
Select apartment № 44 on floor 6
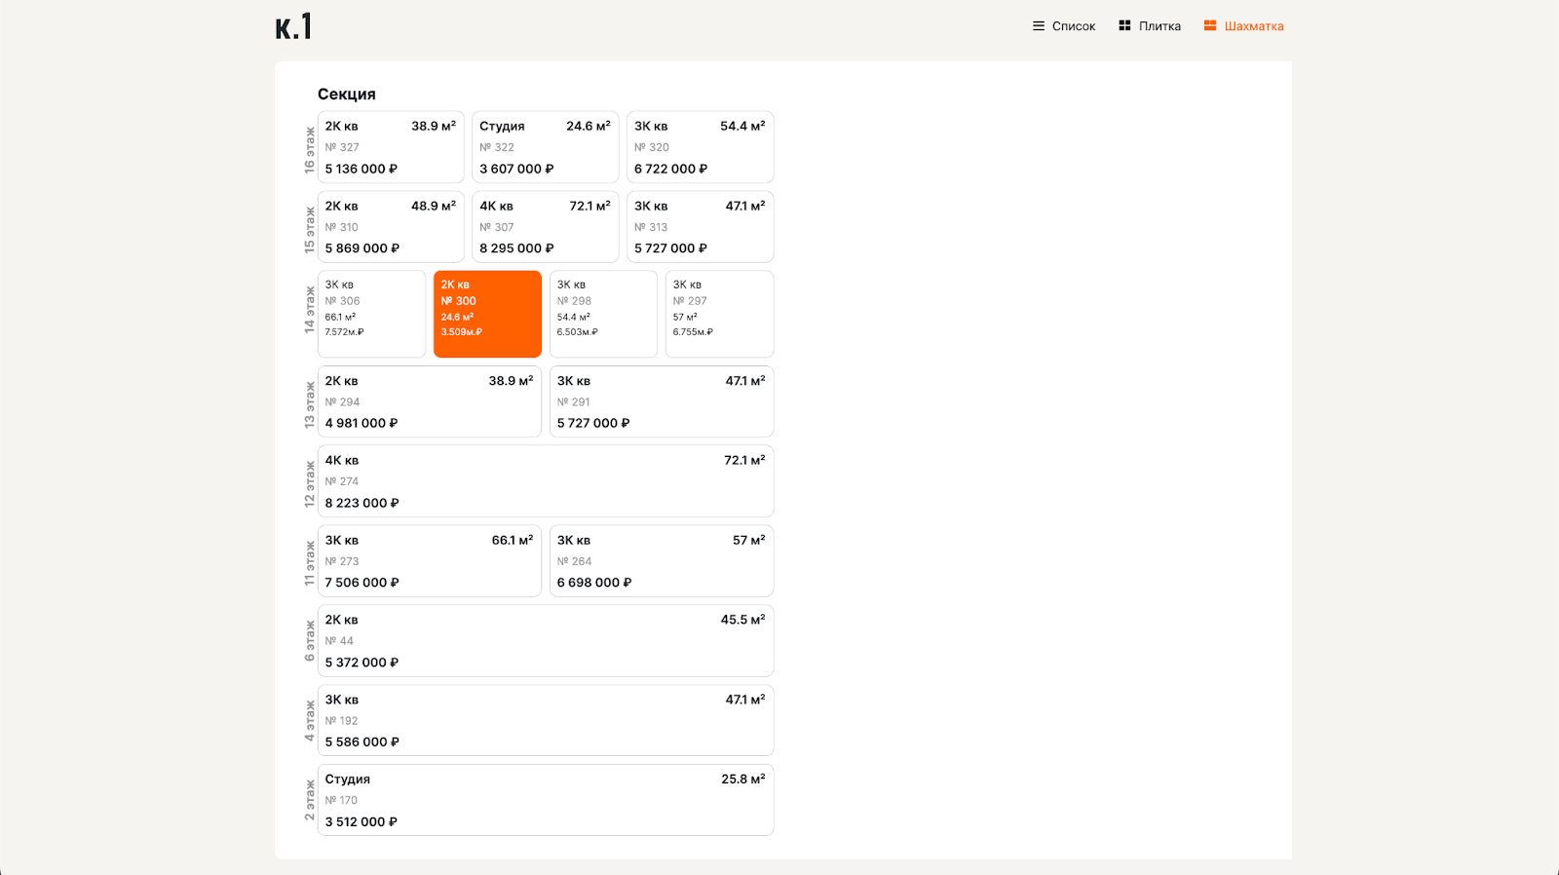[x=546, y=641]
